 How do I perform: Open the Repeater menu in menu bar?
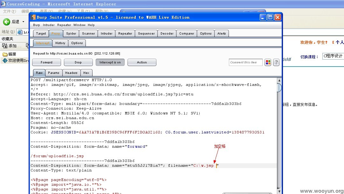[x=64, y=25]
